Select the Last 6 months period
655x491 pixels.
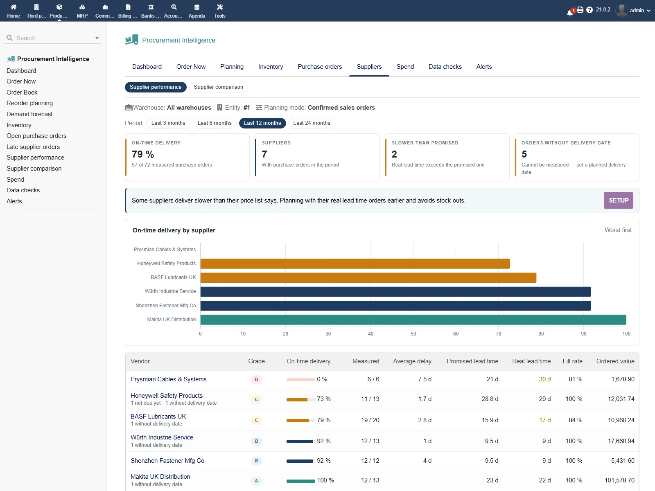pyautogui.click(x=215, y=123)
